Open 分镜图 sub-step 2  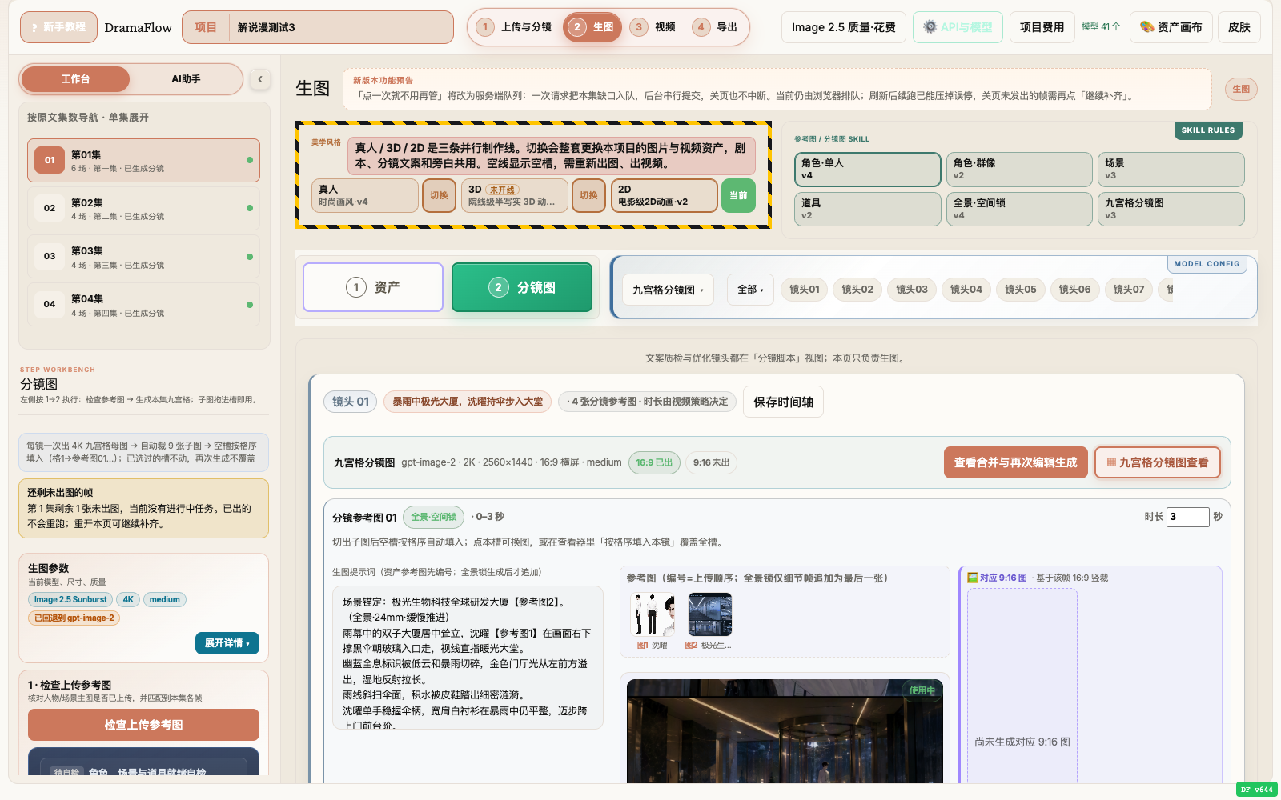click(522, 287)
